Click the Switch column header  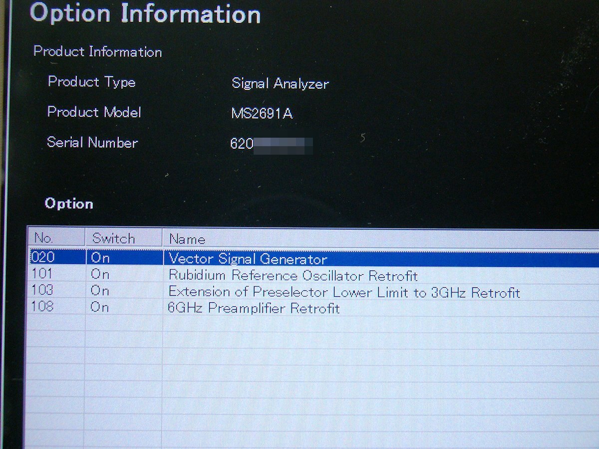[113, 238]
